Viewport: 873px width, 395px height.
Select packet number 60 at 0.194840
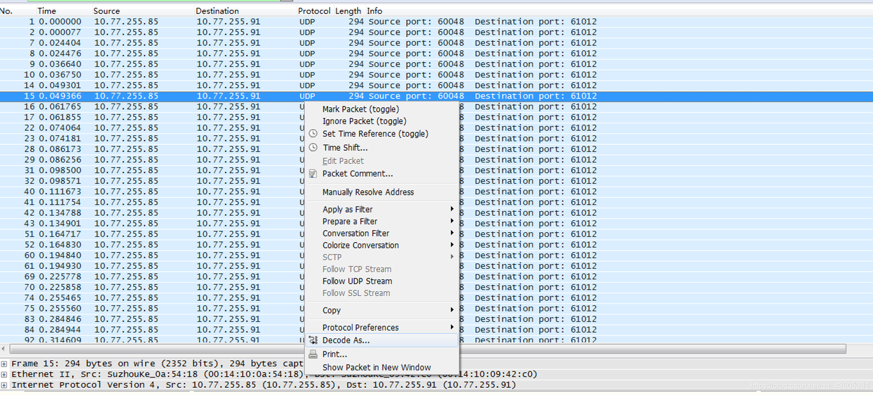(x=151, y=256)
